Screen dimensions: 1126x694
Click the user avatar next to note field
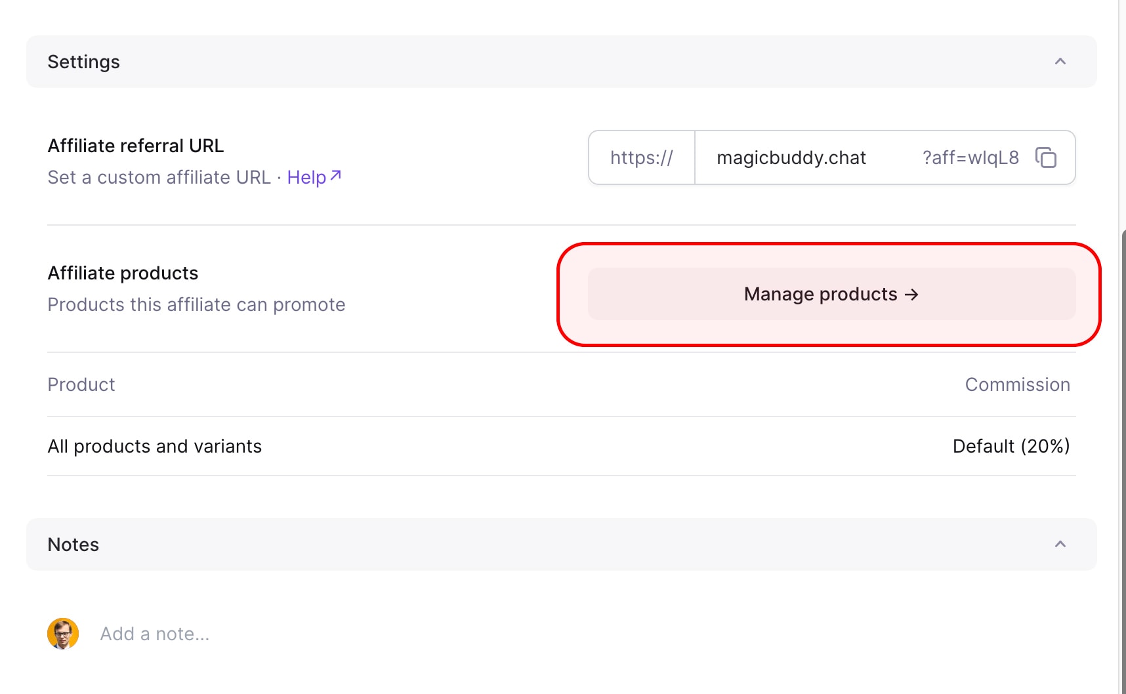pyautogui.click(x=63, y=633)
